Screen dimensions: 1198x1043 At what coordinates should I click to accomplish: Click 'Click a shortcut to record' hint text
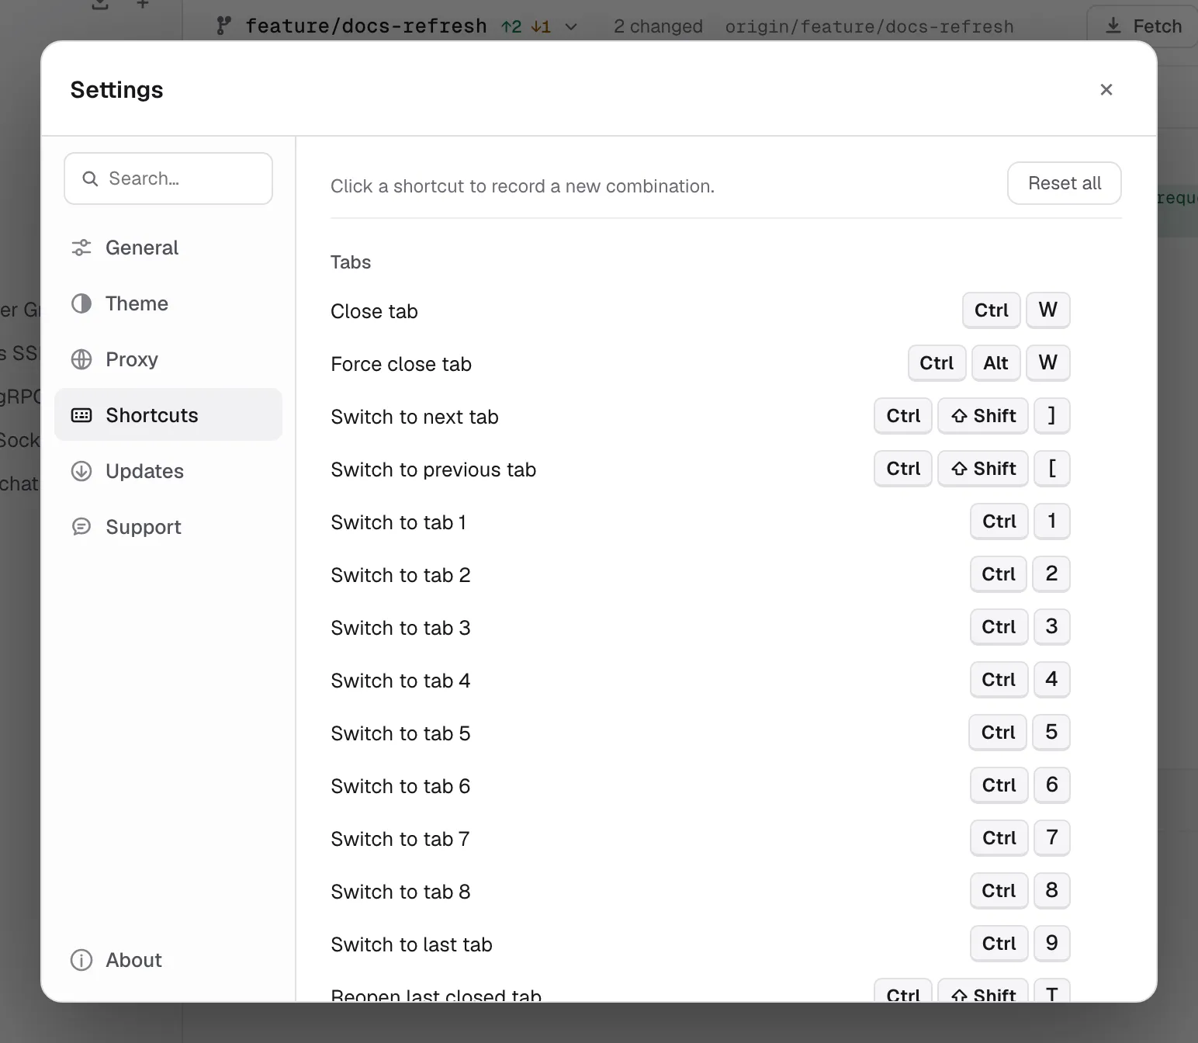tap(522, 186)
